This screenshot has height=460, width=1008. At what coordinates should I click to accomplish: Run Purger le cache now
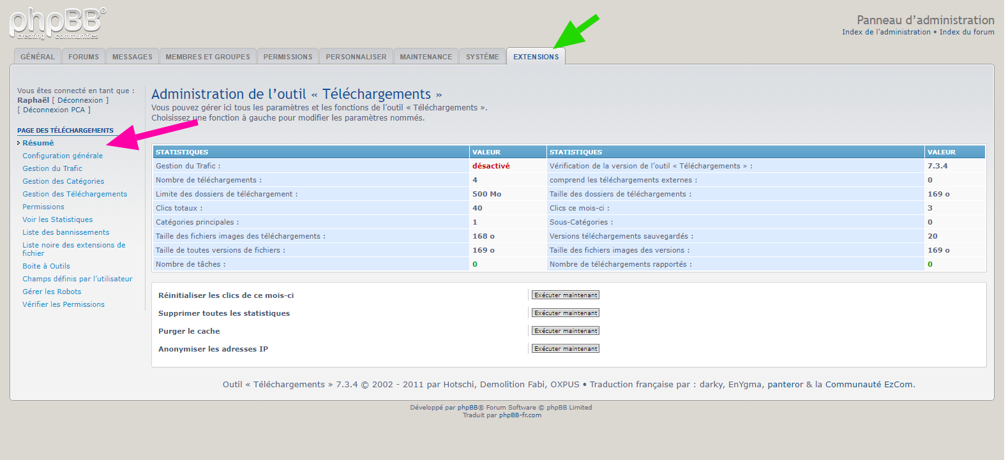(x=566, y=331)
